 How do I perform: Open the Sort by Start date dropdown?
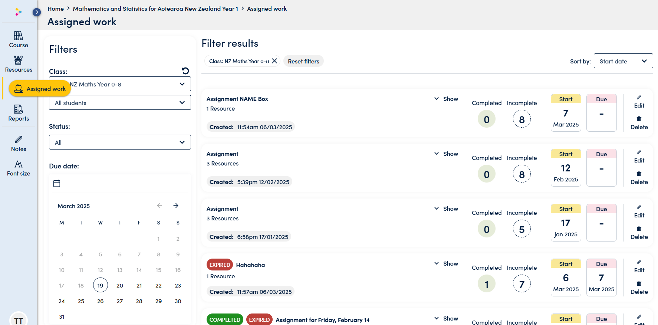(623, 61)
